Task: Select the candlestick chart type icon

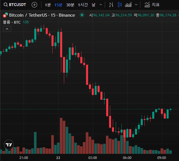Action: (x=120, y=5)
